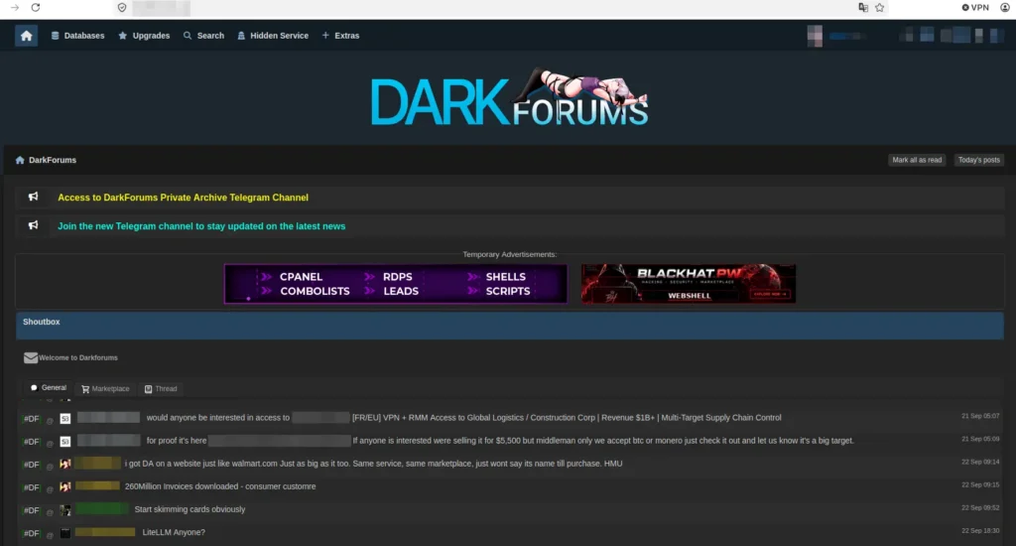Bookmark page with the star icon
Screen dimensions: 1016x546
(879, 8)
